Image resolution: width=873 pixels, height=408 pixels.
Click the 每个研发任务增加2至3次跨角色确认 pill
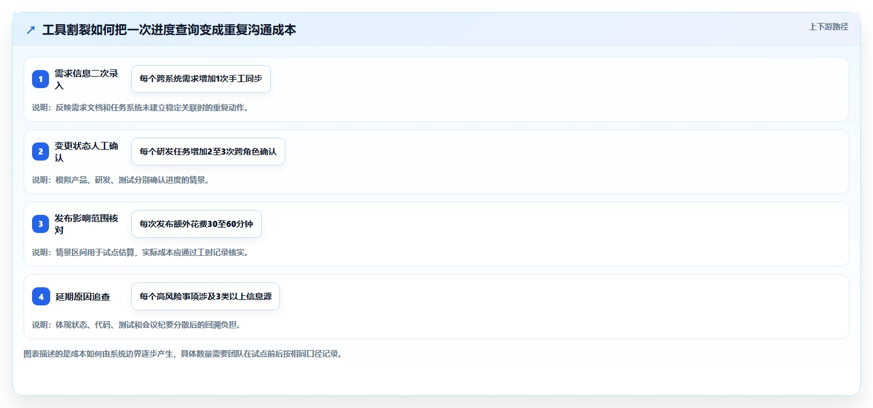click(x=208, y=151)
